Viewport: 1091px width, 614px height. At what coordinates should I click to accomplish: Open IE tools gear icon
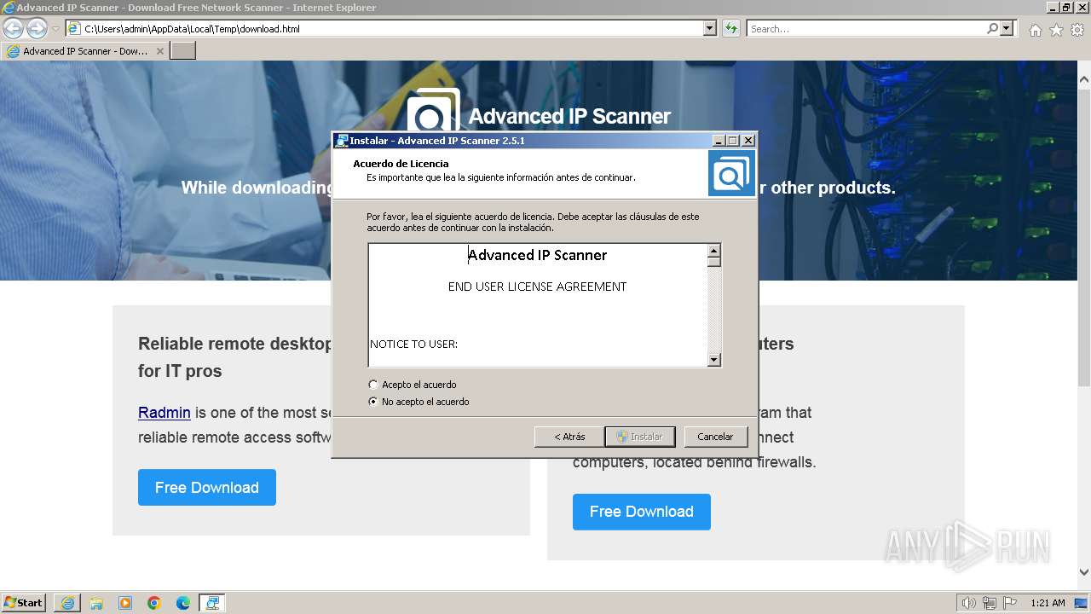coord(1077,30)
